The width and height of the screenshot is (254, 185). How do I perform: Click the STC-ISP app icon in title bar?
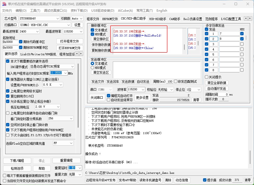[4, 4]
